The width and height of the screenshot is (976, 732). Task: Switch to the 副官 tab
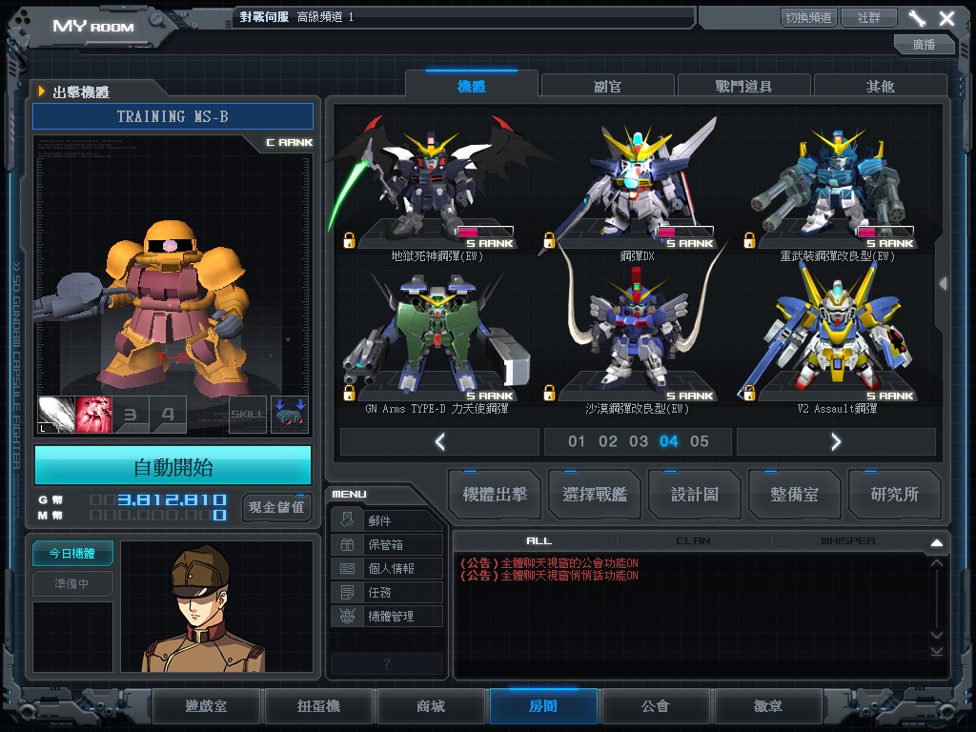point(607,86)
